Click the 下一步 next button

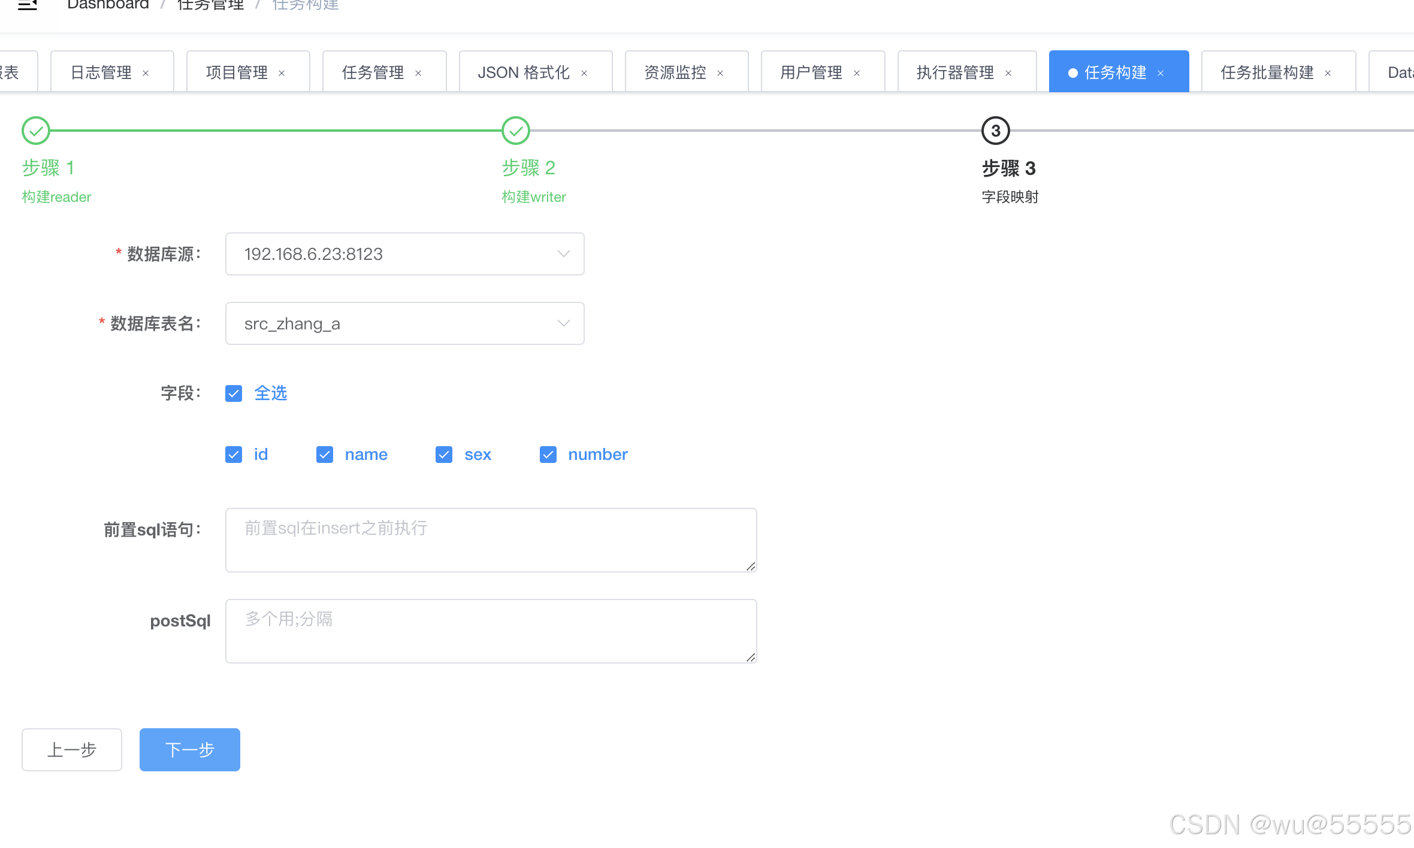189,749
